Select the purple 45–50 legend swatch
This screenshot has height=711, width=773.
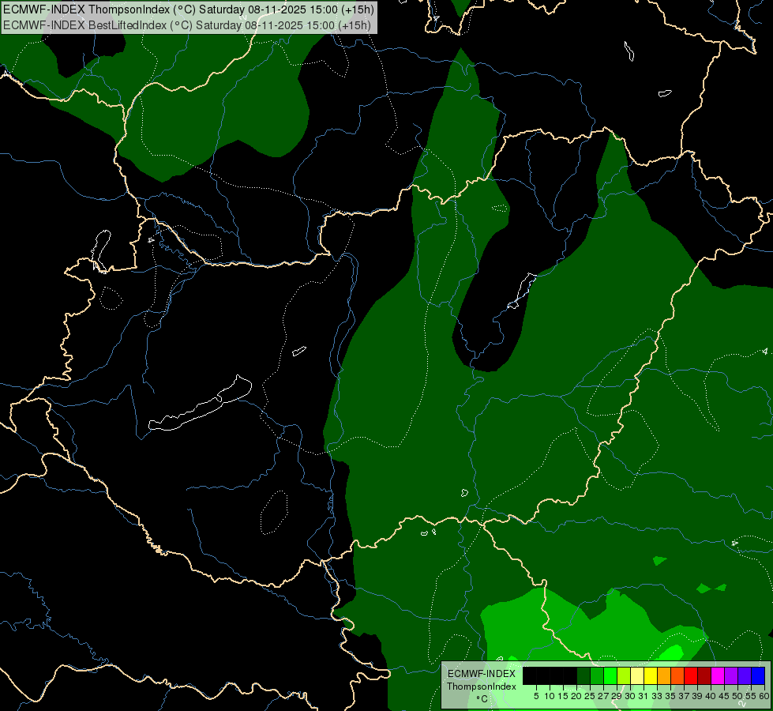coord(731,676)
